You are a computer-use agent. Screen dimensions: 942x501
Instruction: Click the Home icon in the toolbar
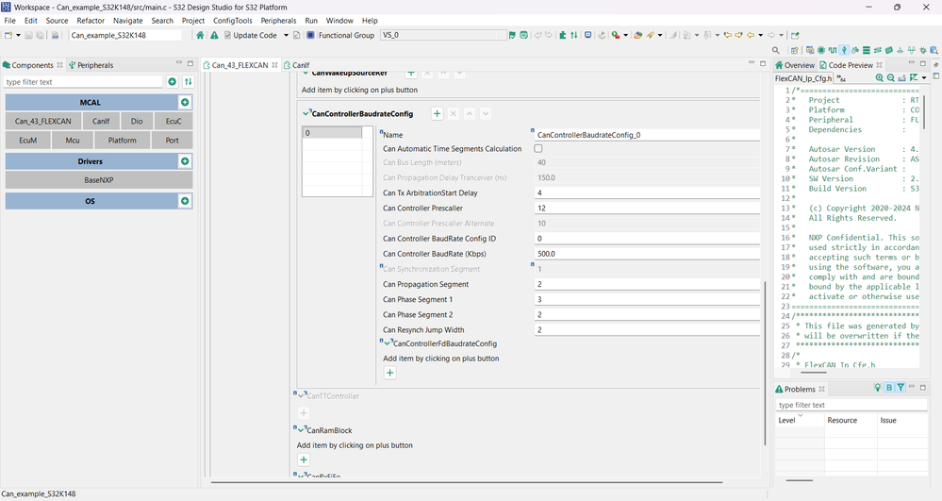pyautogui.click(x=200, y=35)
